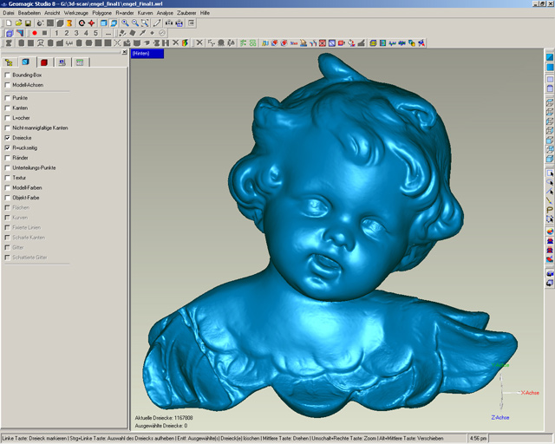Screen dimensions: 555x444
Task: Select the rectangle selection tool
Action: click(x=550, y=173)
